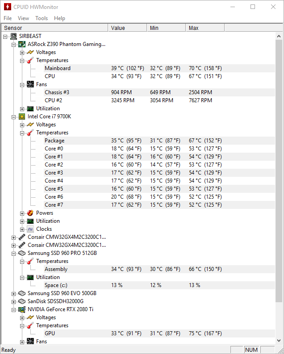Click the vertical scrollbar thumb
The height and width of the screenshot is (354, 284).
[279, 171]
